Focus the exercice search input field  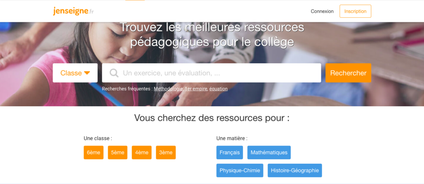click(212, 73)
